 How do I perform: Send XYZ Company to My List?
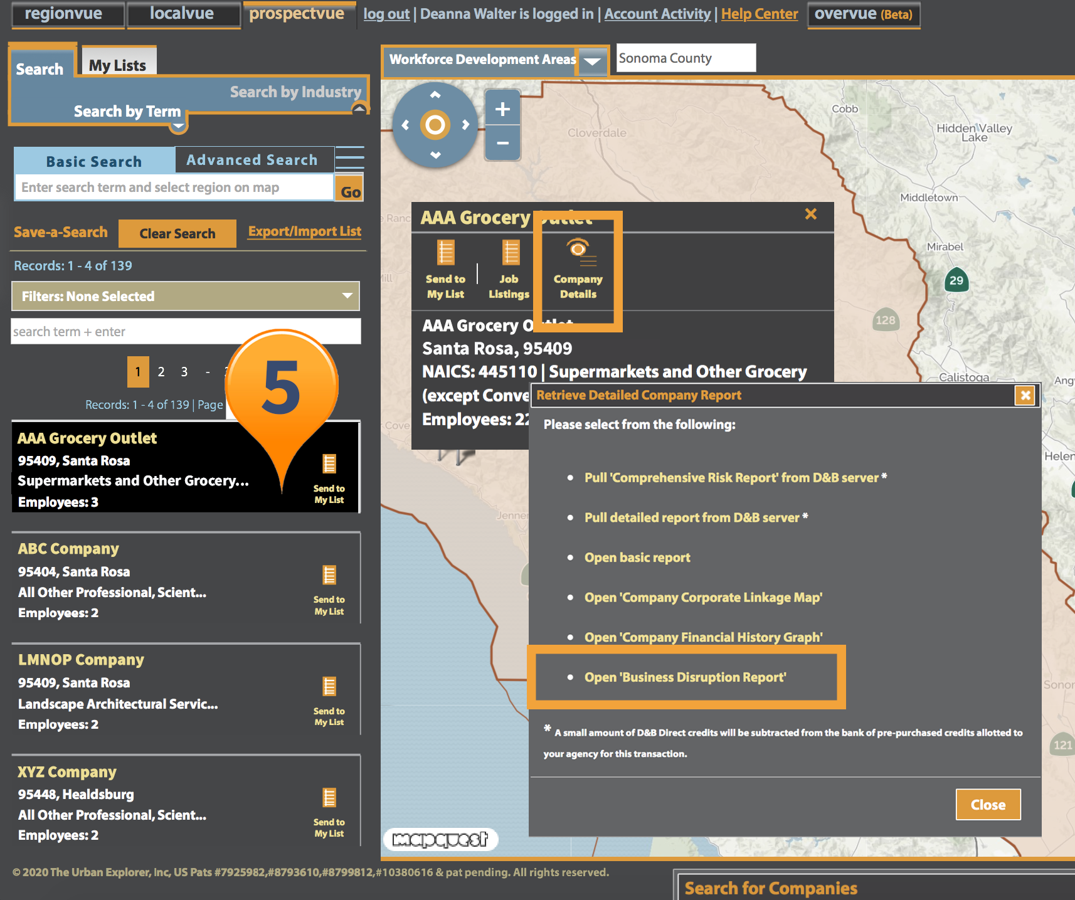click(x=329, y=812)
